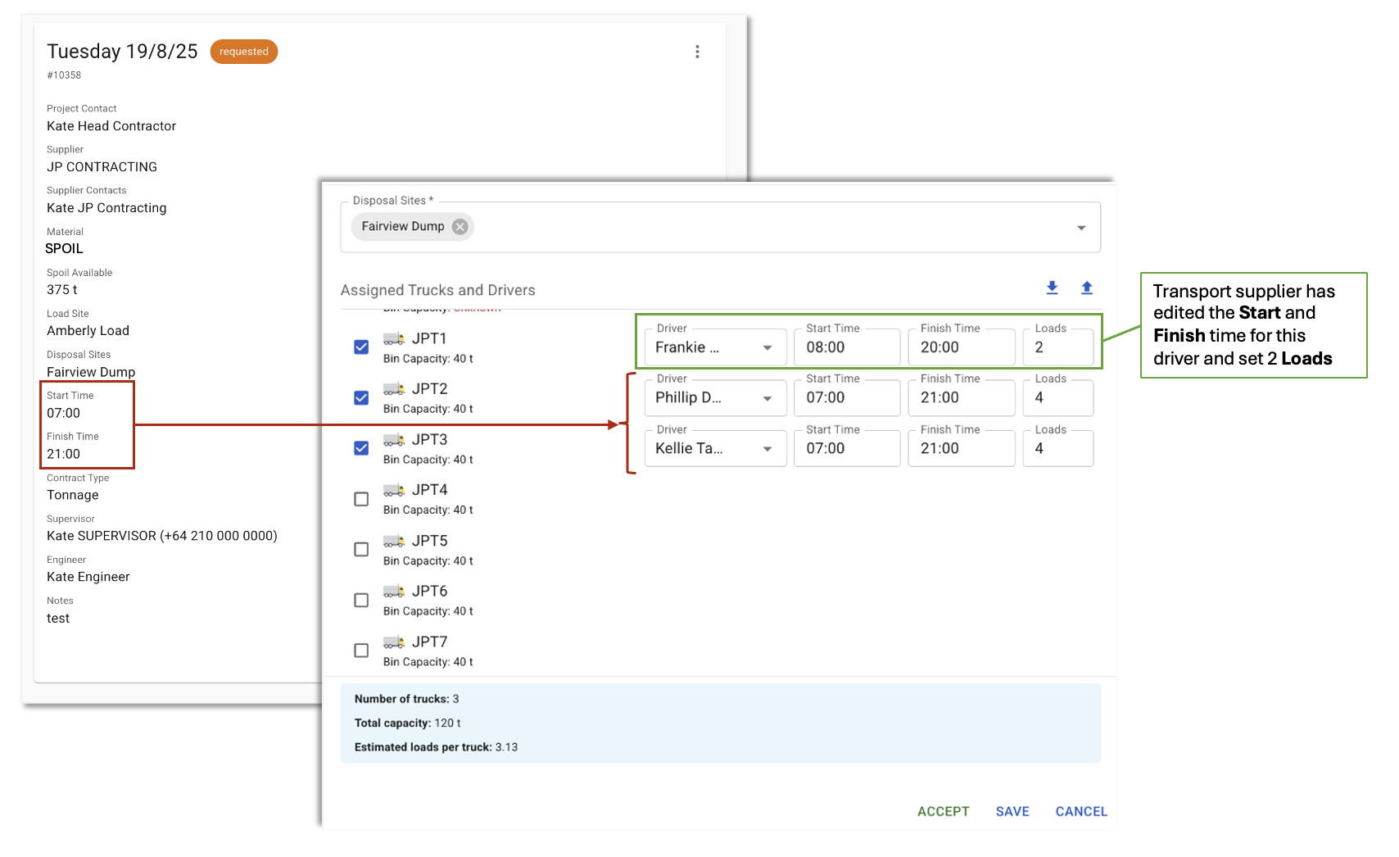The width and height of the screenshot is (1399, 857).
Task: Remove the Fairview Dump chip
Action: pyautogui.click(x=460, y=227)
